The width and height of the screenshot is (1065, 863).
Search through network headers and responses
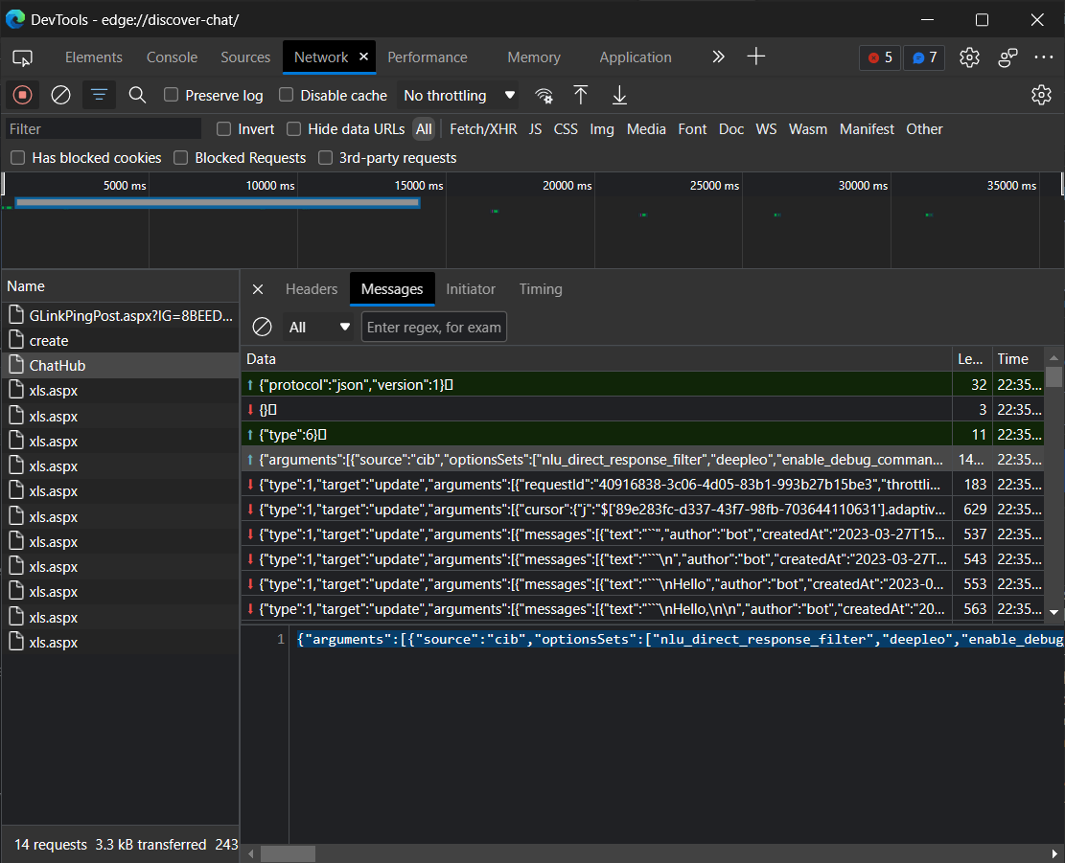[x=136, y=95]
